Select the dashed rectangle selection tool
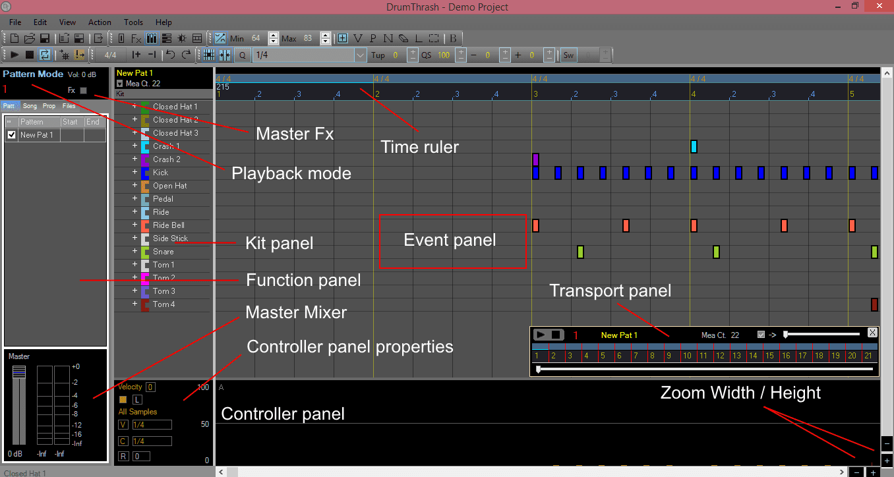 pos(433,38)
